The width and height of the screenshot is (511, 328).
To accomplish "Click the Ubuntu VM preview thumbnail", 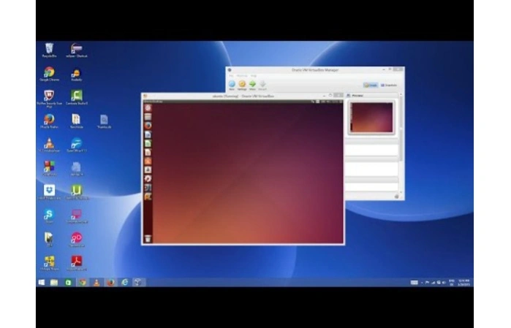I will [x=371, y=118].
